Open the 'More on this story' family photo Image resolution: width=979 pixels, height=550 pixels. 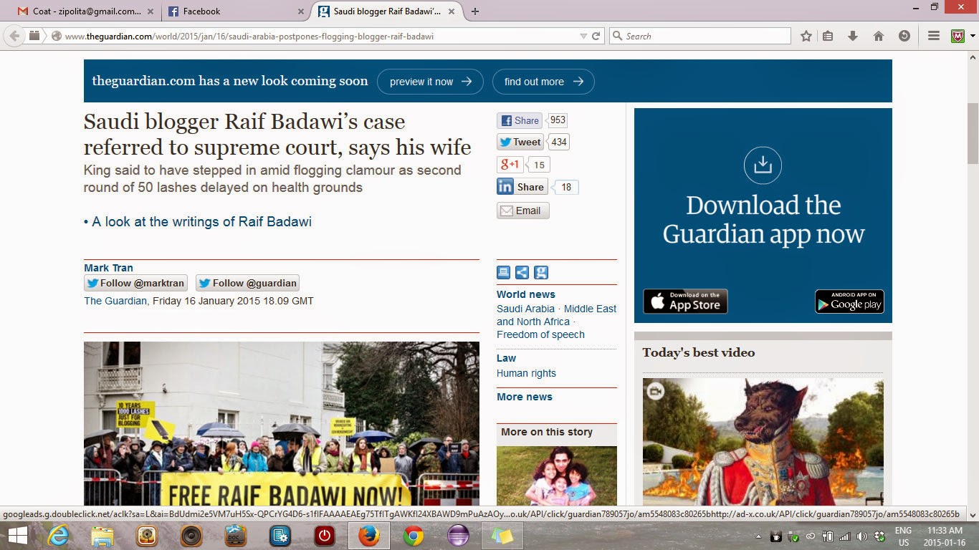pyautogui.click(x=557, y=476)
